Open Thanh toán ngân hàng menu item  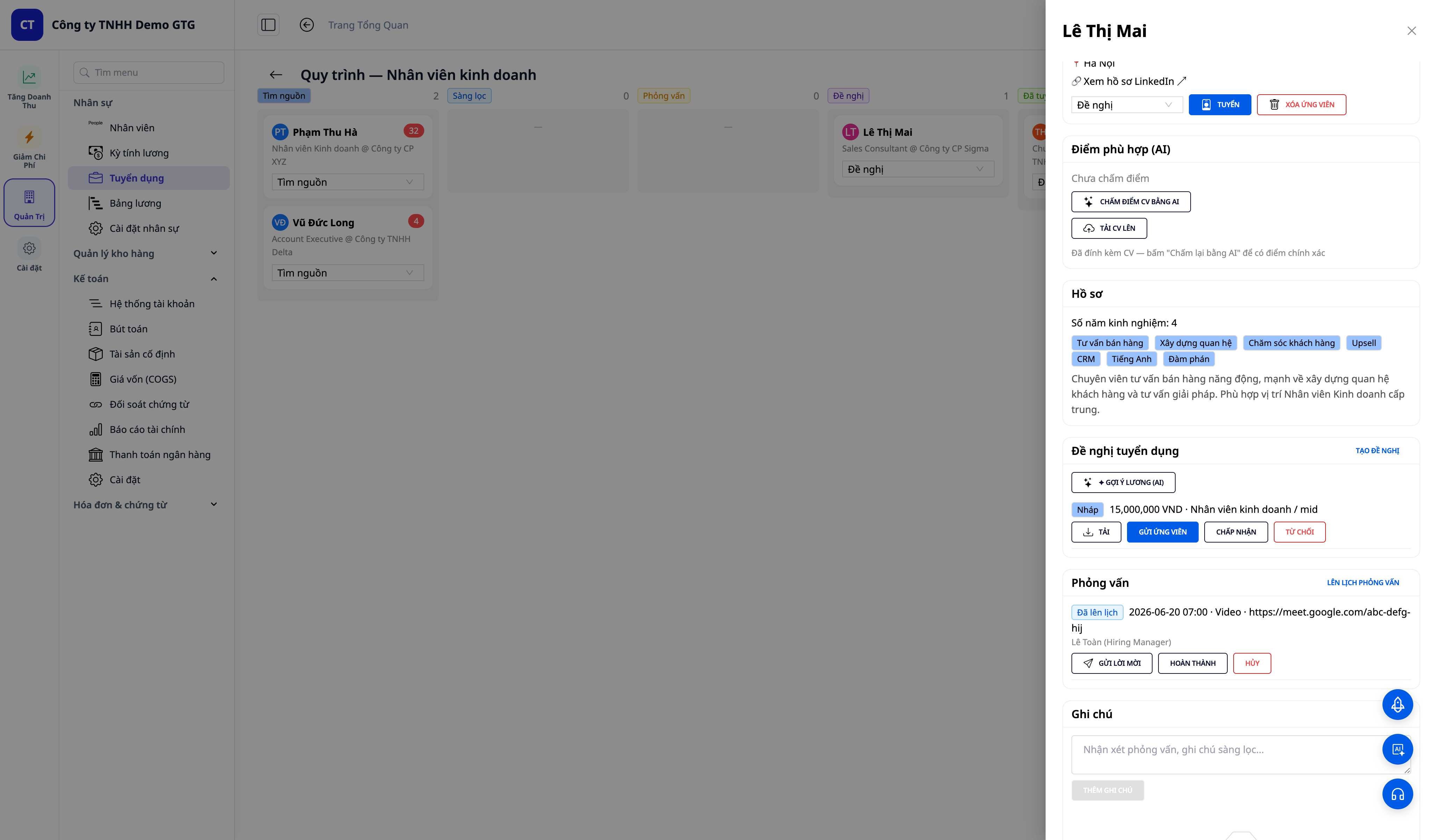[x=149, y=454]
